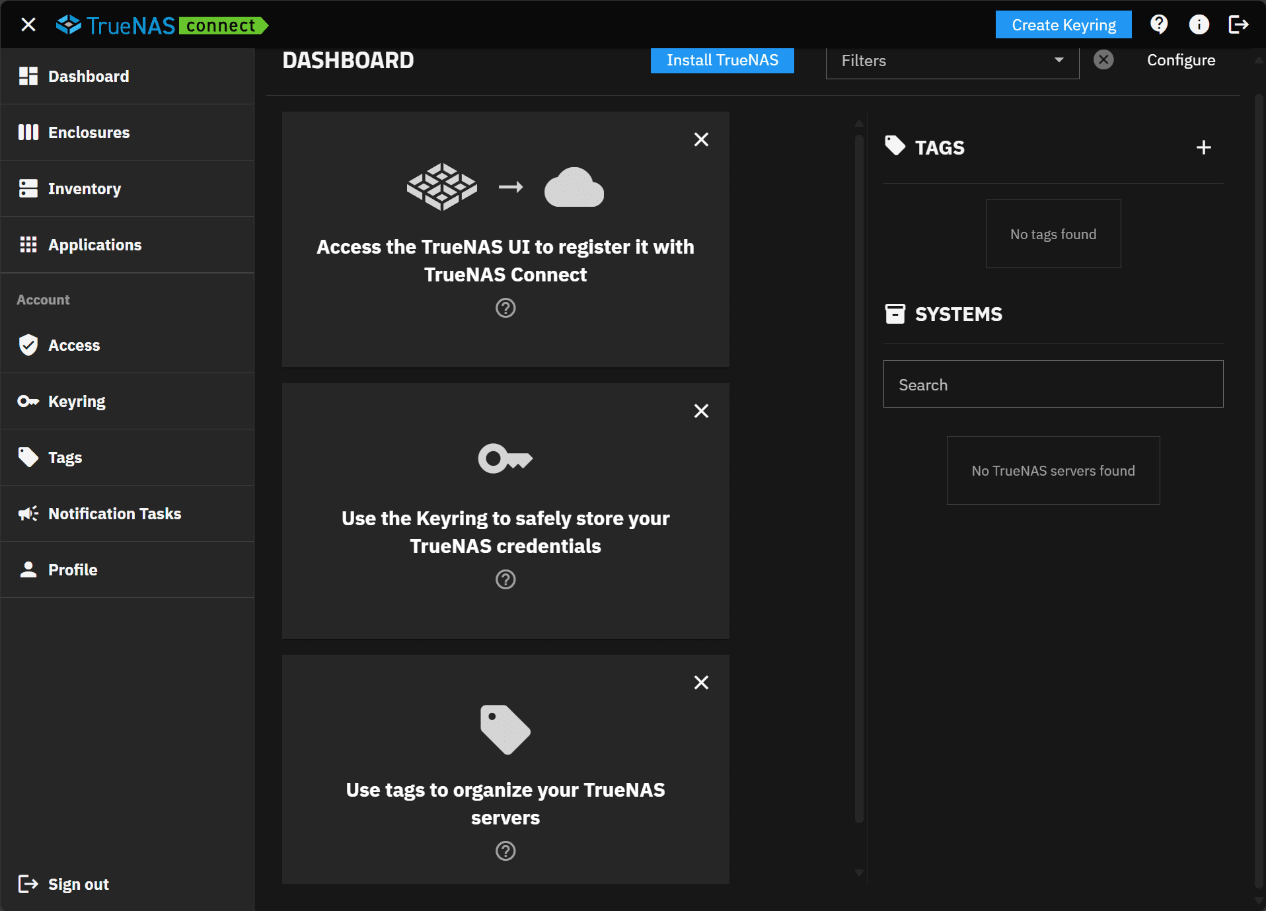Screen dimensions: 1266x911
Task: Click the page scrollbar at right edge
Action: tap(1259, 490)
